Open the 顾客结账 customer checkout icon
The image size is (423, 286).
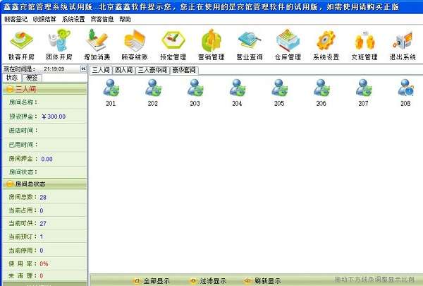135,45
